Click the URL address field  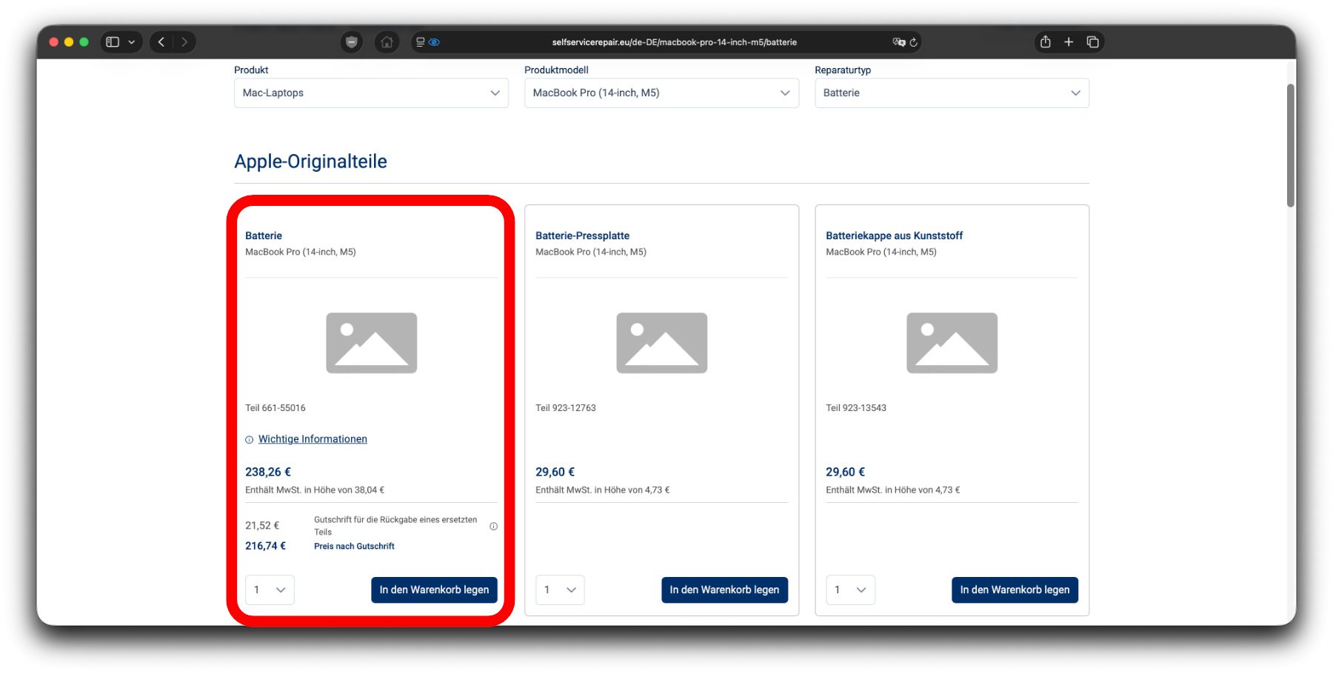coord(674,42)
